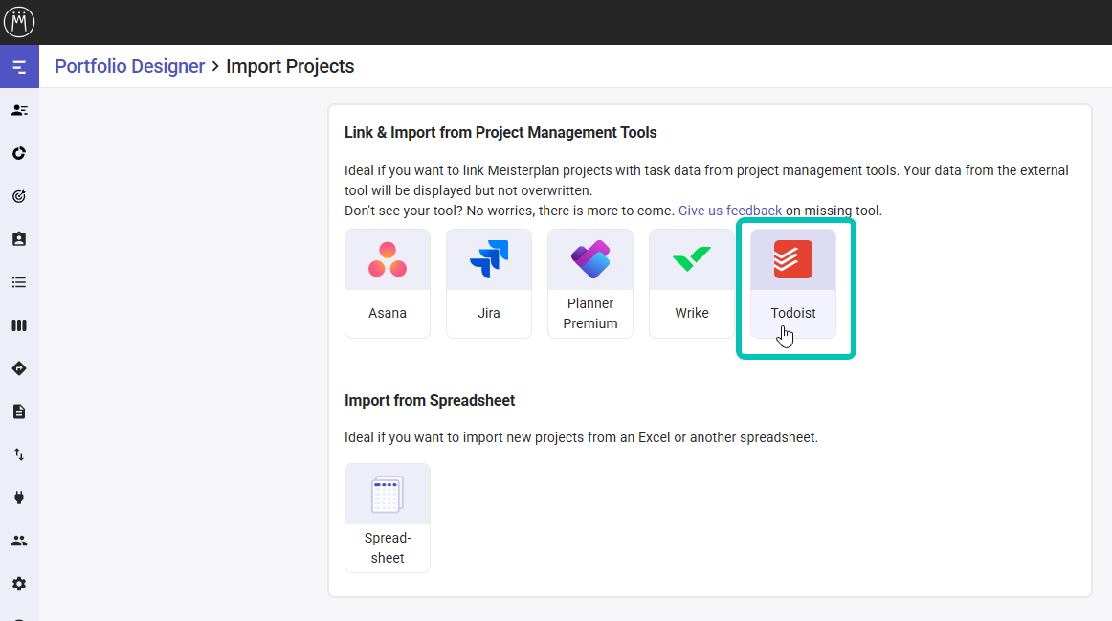Open the bulleted list sidebar icon
The width and height of the screenshot is (1112, 621).
click(19, 282)
